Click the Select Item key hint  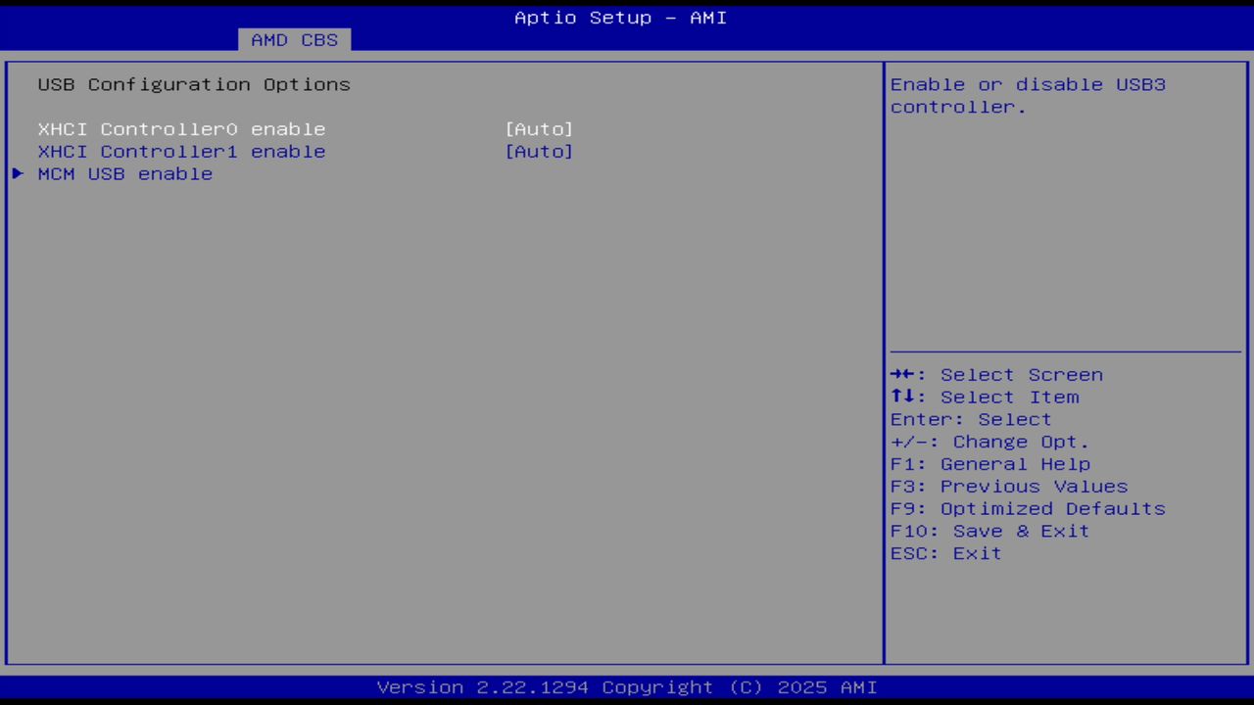click(x=985, y=398)
